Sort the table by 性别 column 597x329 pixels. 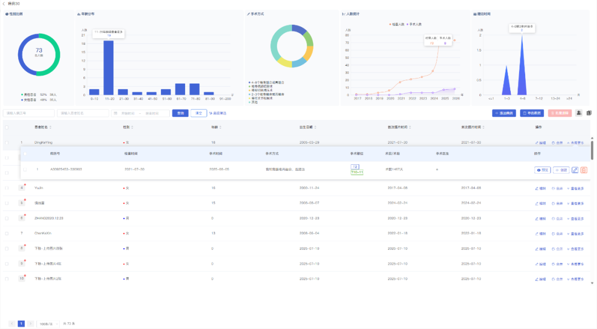(x=132, y=127)
